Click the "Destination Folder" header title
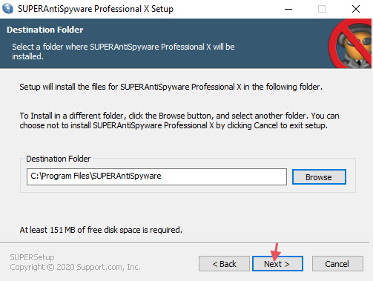The image size is (373, 281). click(x=44, y=30)
